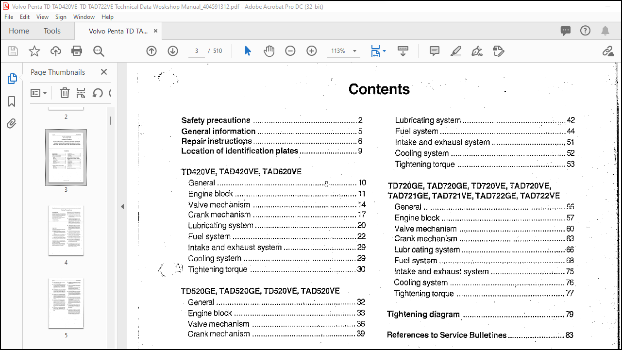Viewport: 622px width, 350px height.
Task: Open the Sign document pen tool
Action: [477, 51]
